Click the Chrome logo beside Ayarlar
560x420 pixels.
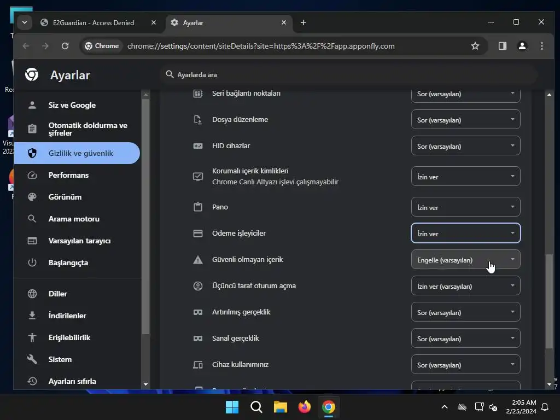(x=32, y=74)
